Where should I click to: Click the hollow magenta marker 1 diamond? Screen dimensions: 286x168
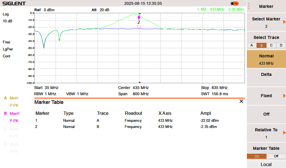pos(139,27)
